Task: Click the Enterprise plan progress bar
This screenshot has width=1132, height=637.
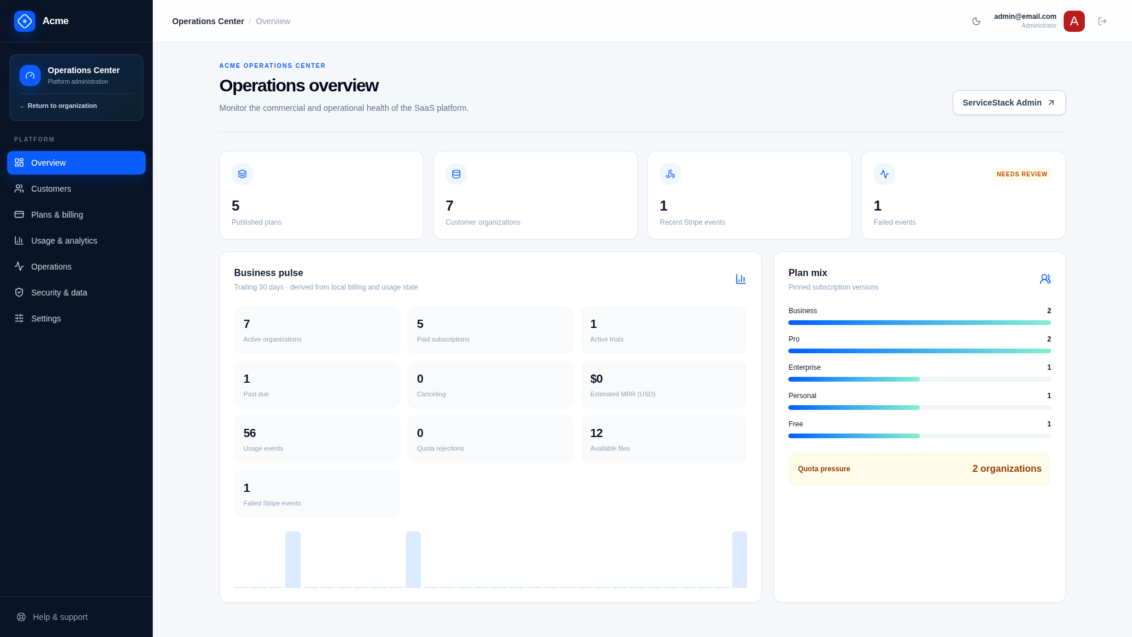Action: [x=919, y=379]
